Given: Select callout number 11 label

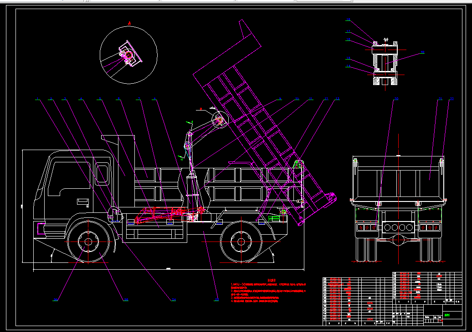Looking at the screenshot, I should tap(311, 98).
